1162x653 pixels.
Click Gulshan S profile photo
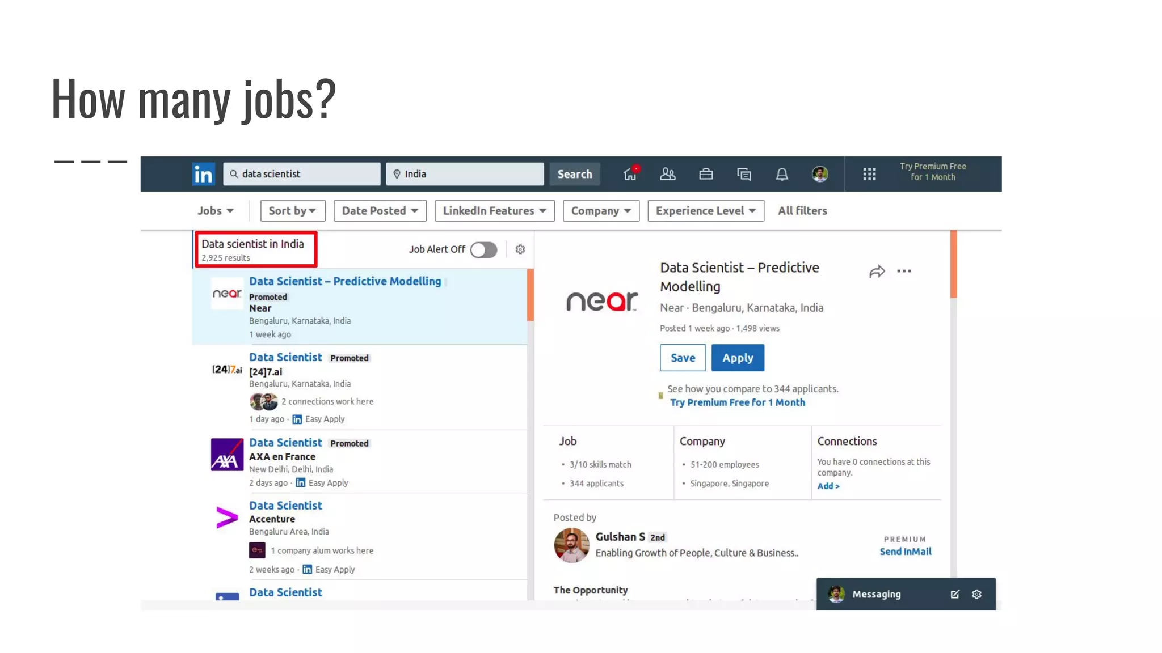tap(571, 545)
